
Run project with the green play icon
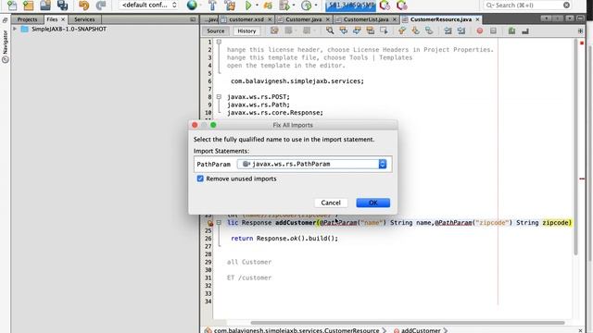click(x=248, y=6)
